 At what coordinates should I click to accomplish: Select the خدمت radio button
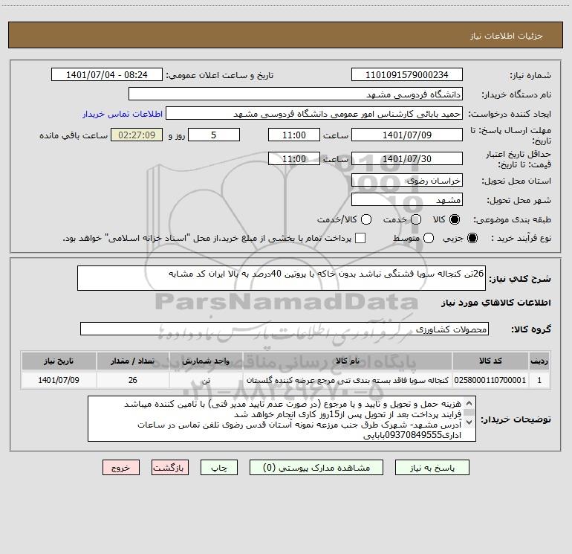(416, 219)
